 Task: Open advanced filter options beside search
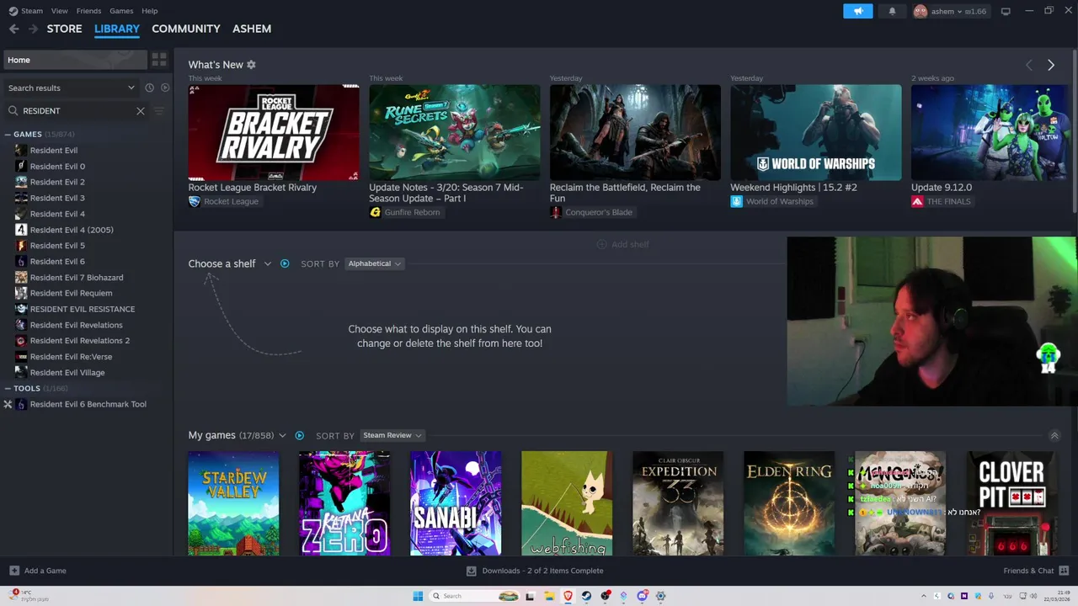159,110
